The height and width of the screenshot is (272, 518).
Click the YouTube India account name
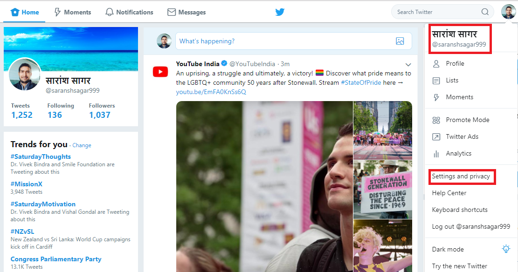pos(198,64)
